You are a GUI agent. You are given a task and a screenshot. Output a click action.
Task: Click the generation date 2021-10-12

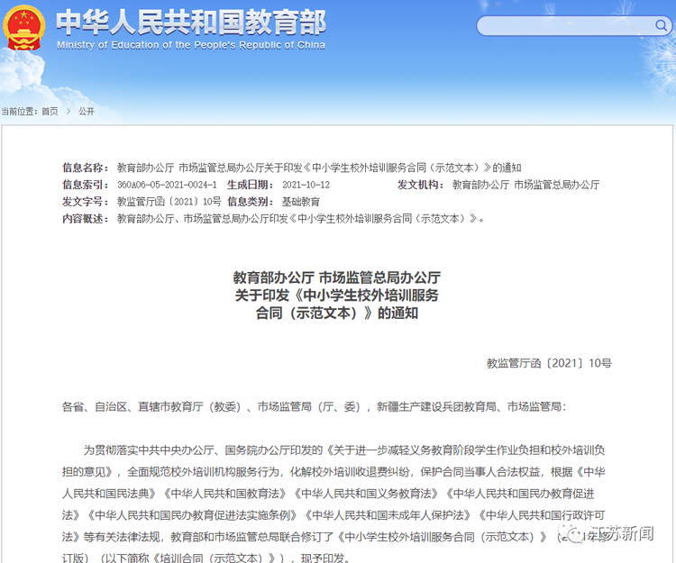[306, 185]
